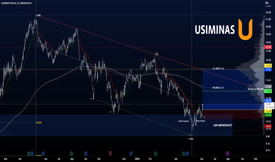Click the current price label 11.91 with countdown

click(x=269, y=106)
